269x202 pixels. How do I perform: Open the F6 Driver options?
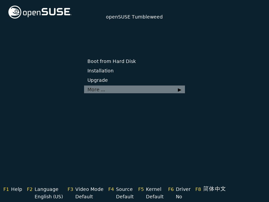[x=179, y=189]
